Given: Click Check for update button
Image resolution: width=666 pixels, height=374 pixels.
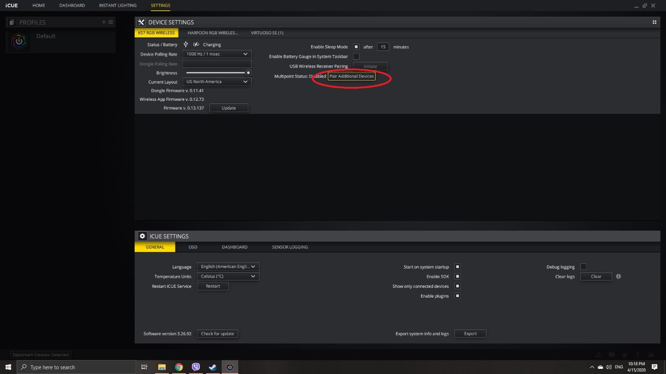Looking at the screenshot, I should click(x=217, y=333).
